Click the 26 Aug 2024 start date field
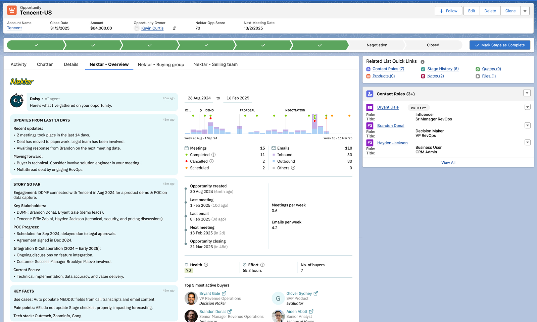This screenshot has width=537, height=322. [199, 98]
